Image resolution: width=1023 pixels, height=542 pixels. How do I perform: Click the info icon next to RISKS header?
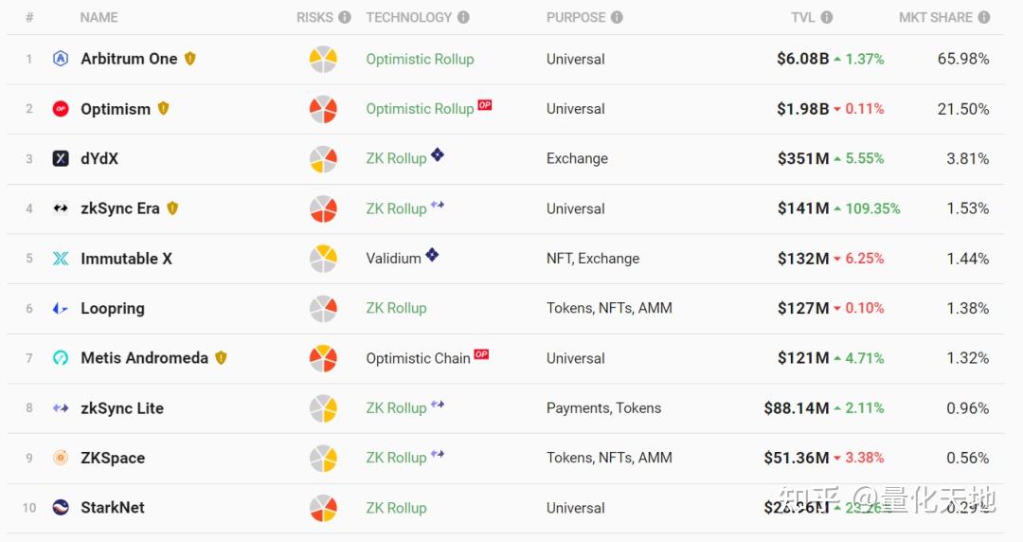345,17
